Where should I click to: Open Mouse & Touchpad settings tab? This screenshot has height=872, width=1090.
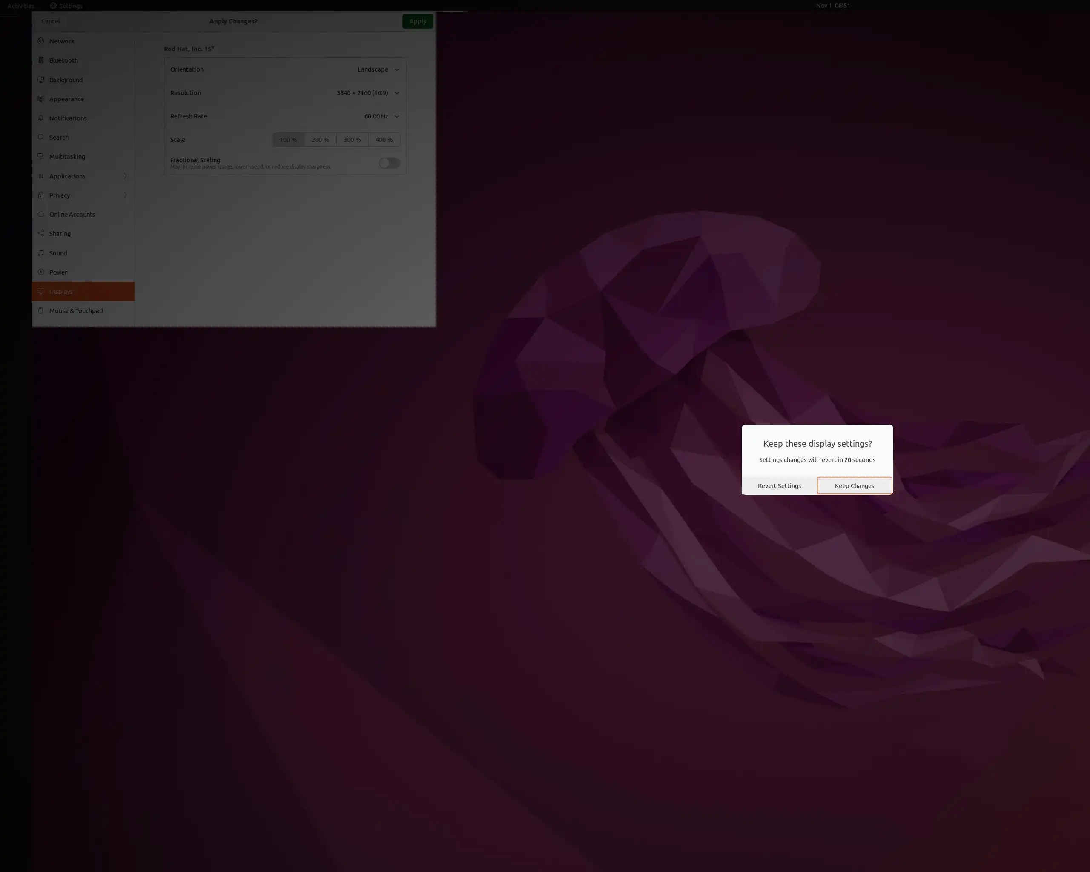pos(76,311)
